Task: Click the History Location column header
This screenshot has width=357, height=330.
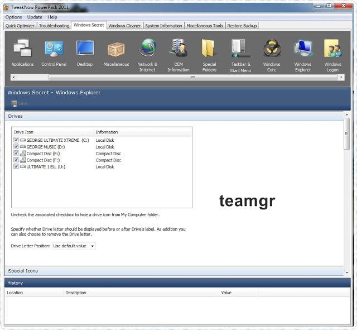Action: click(34, 293)
